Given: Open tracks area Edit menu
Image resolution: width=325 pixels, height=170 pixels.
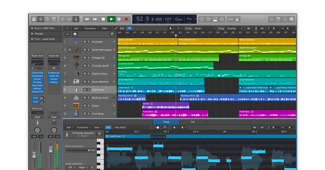Looking at the screenshot, I should (77, 28).
